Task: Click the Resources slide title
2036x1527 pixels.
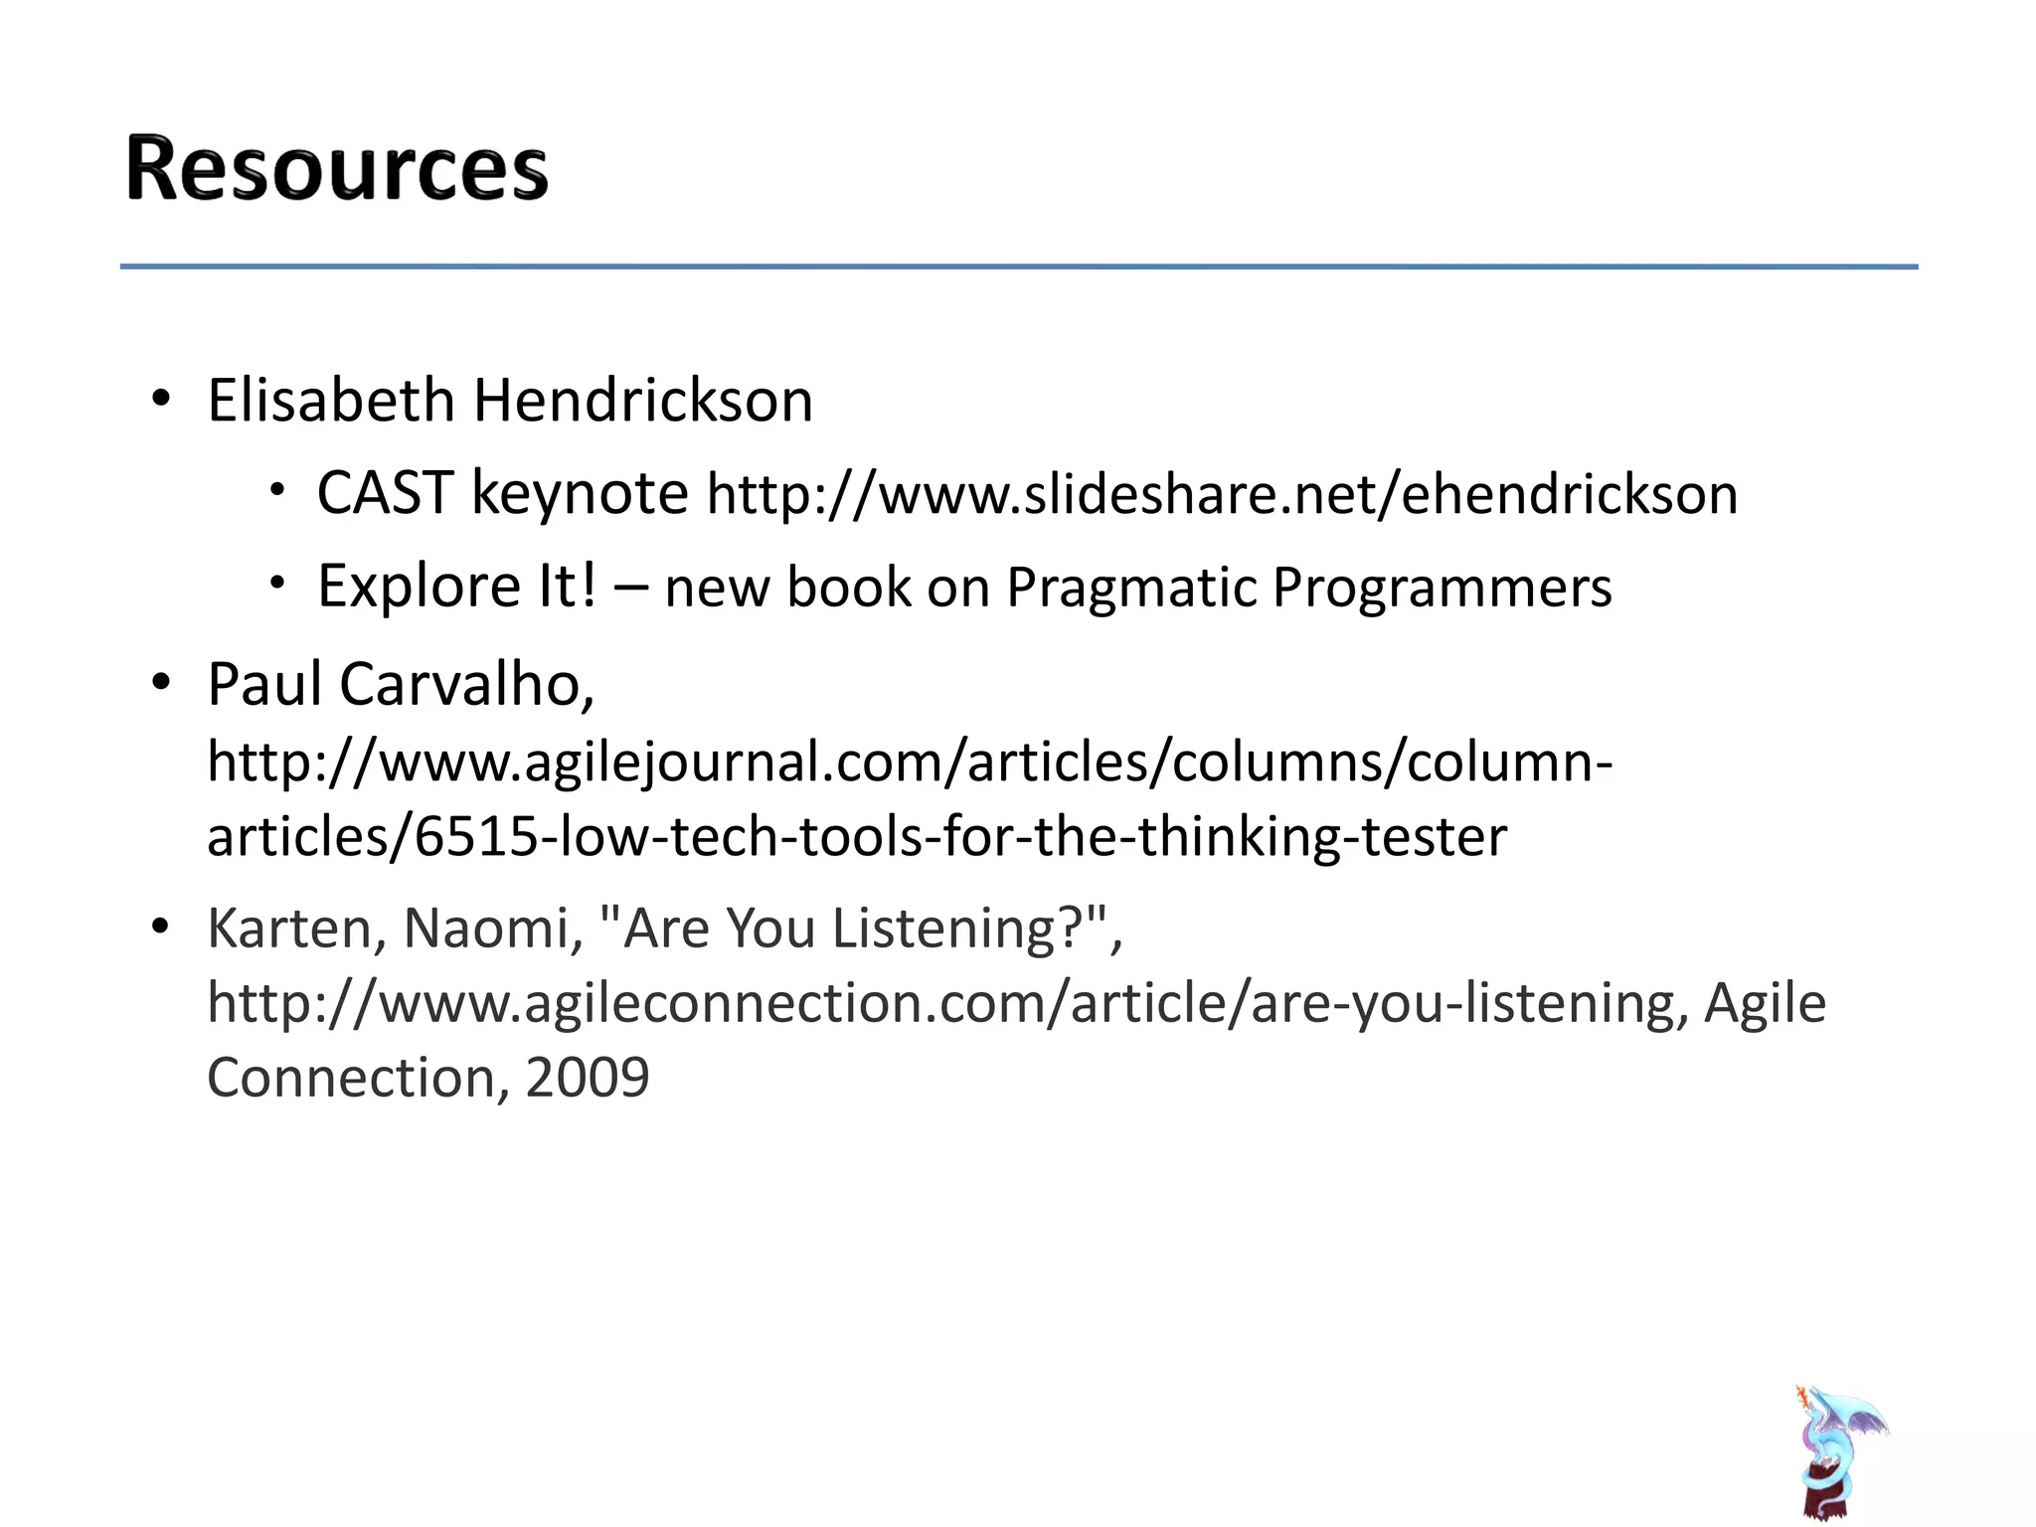Action: tap(337, 168)
